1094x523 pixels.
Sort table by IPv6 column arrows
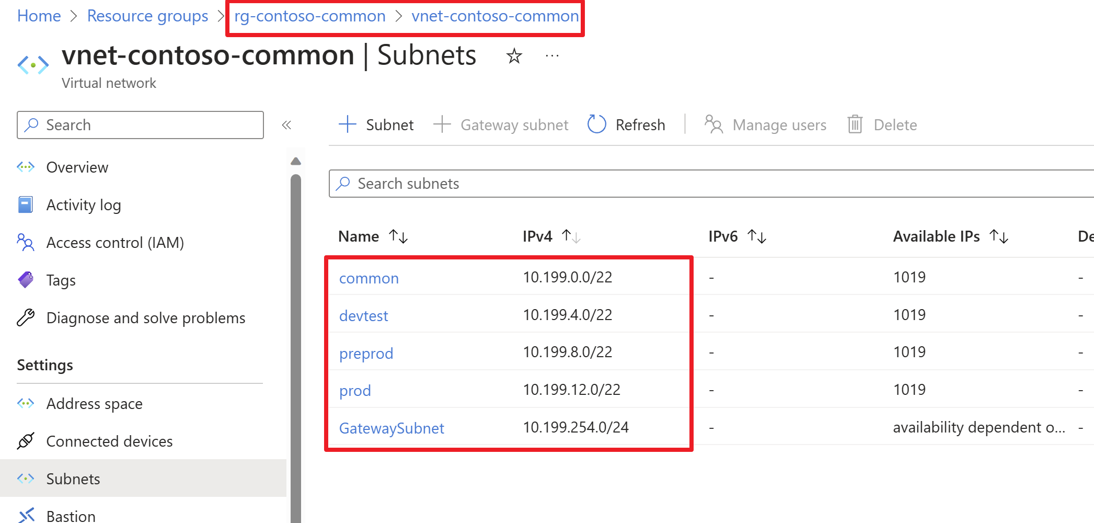(757, 236)
